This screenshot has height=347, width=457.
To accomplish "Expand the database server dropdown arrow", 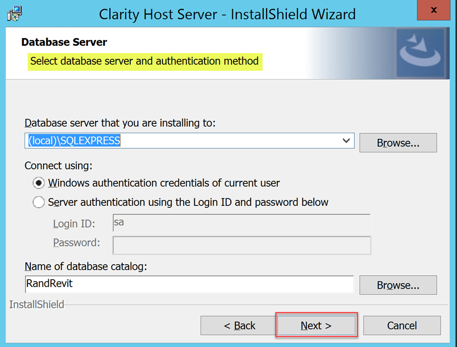I will tap(346, 141).
